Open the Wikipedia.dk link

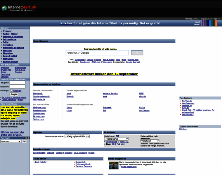pyautogui.click(x=39, y=99)
